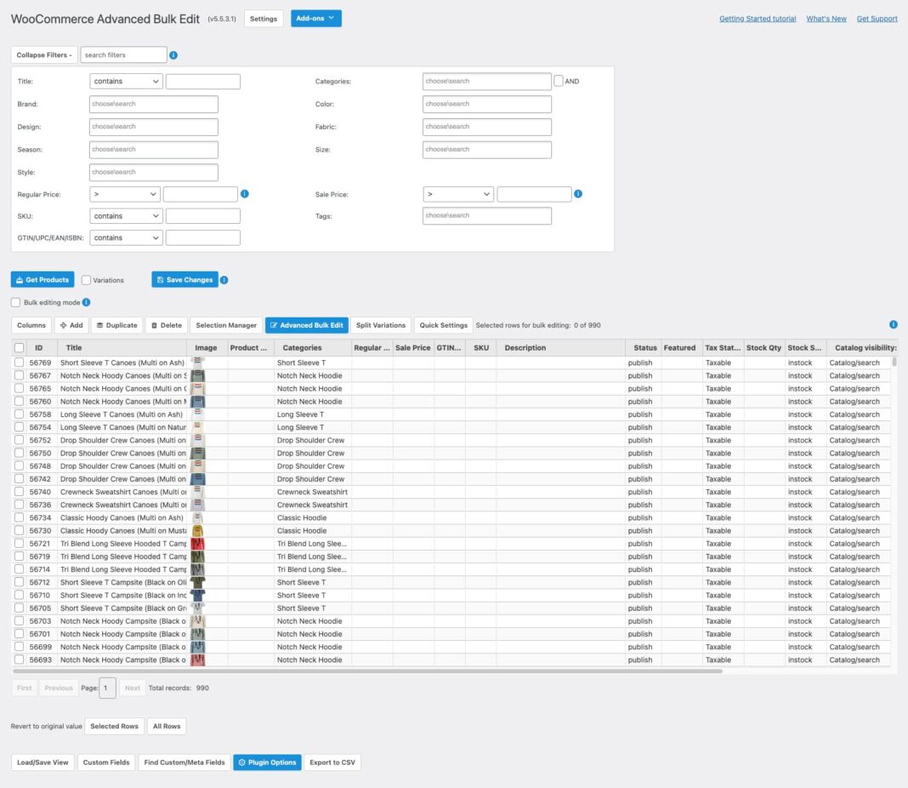Screen dimensions: 908x788
Task: Open the Categories choose/search box
Action: click(487, 81)
